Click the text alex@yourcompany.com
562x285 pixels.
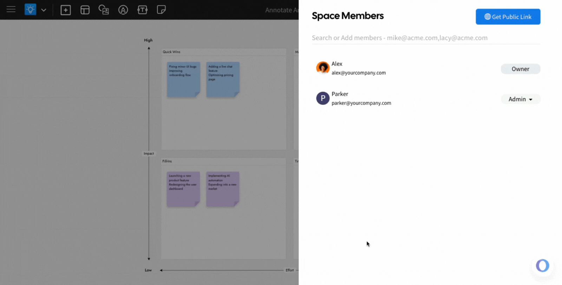[359, 73]
